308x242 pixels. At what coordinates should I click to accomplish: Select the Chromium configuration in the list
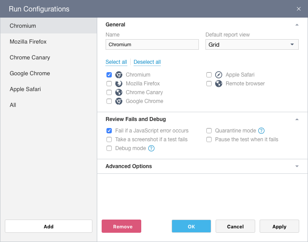(x=48, y=26)
